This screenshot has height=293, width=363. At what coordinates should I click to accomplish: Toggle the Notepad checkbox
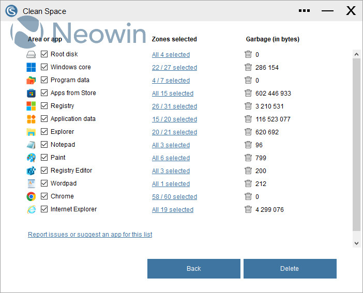(44, 145)
